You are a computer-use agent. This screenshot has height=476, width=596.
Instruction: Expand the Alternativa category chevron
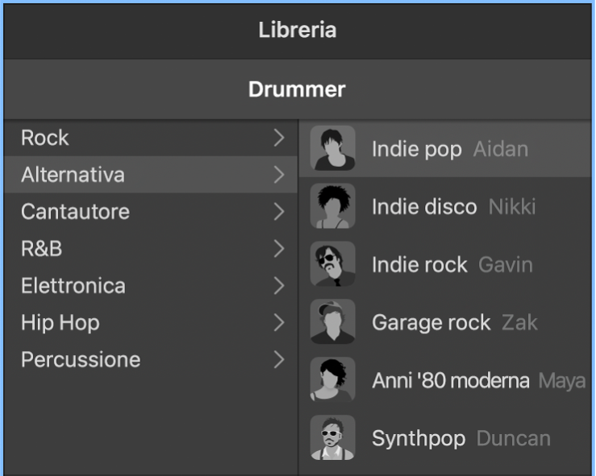[279, 175]
